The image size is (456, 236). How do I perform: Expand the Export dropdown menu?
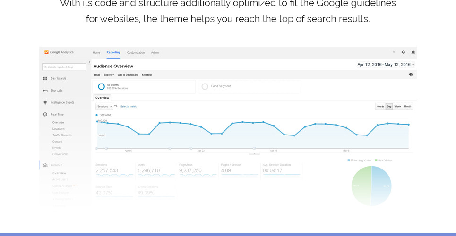[109, 75]
